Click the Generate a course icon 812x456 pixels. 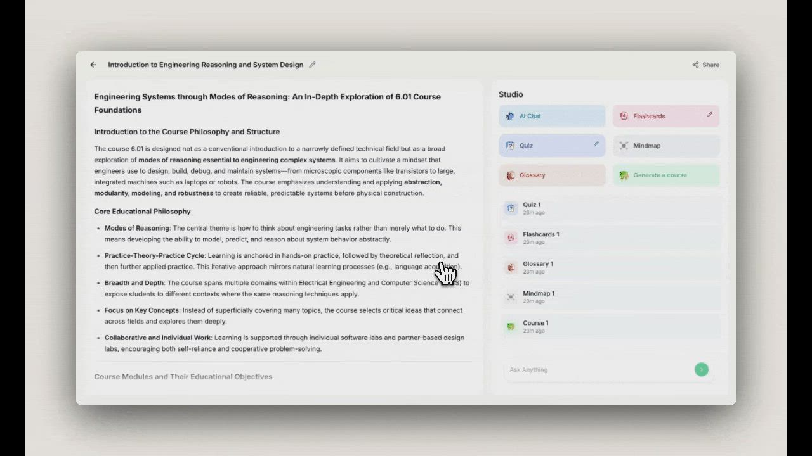[624, 175]
